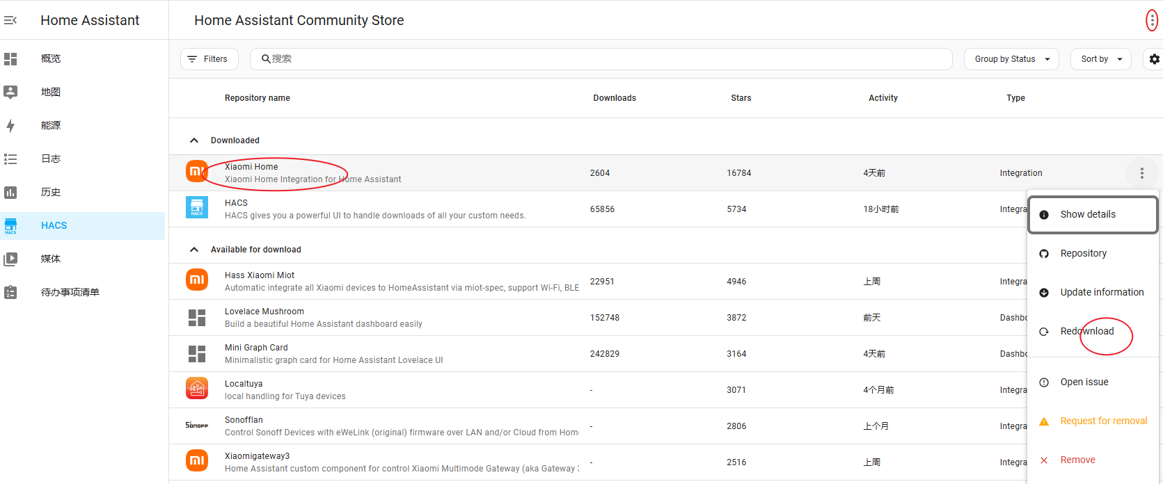The height and width of the screenshot is (484, 1163).
Task: Click the 152748 downloads value for Lovelace Mushroom
Action: point(605,318)
